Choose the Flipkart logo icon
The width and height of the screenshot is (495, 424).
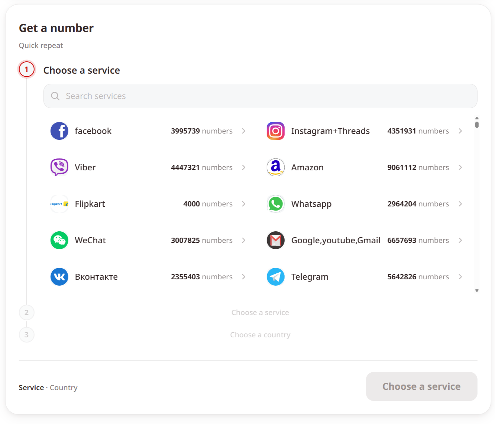[x=59, y=204]
